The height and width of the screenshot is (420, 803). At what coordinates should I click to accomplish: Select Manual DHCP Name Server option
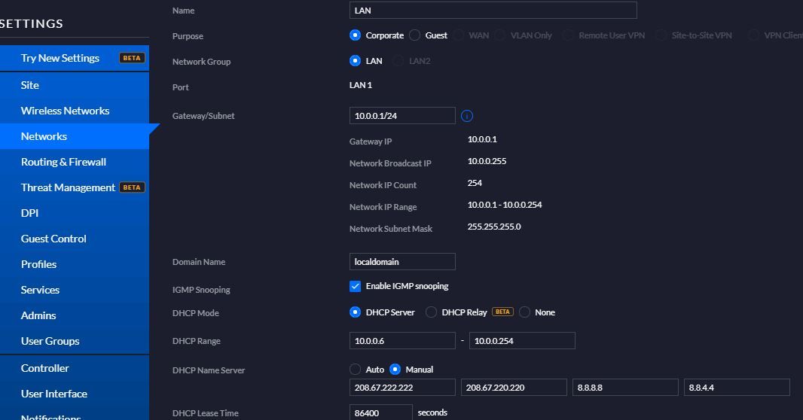395,370
